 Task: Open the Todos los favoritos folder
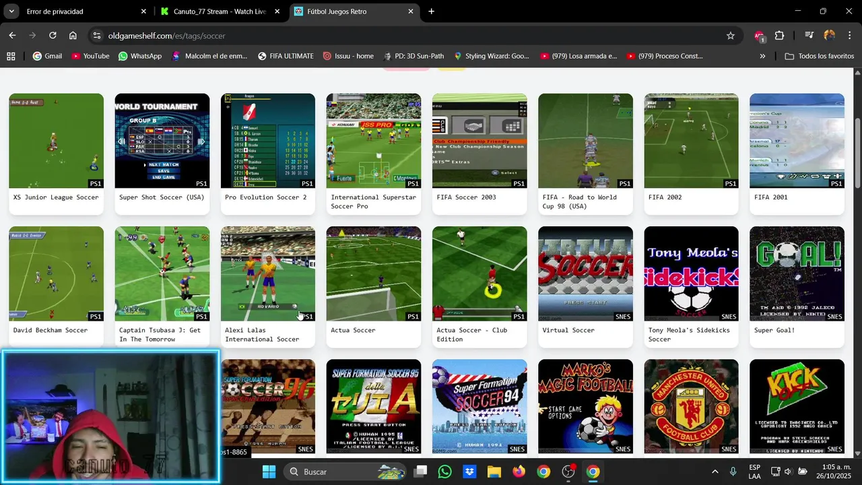[819, 56]
